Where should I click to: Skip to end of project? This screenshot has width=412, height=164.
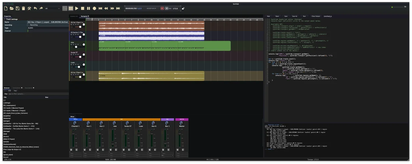[x=118, y=8]
